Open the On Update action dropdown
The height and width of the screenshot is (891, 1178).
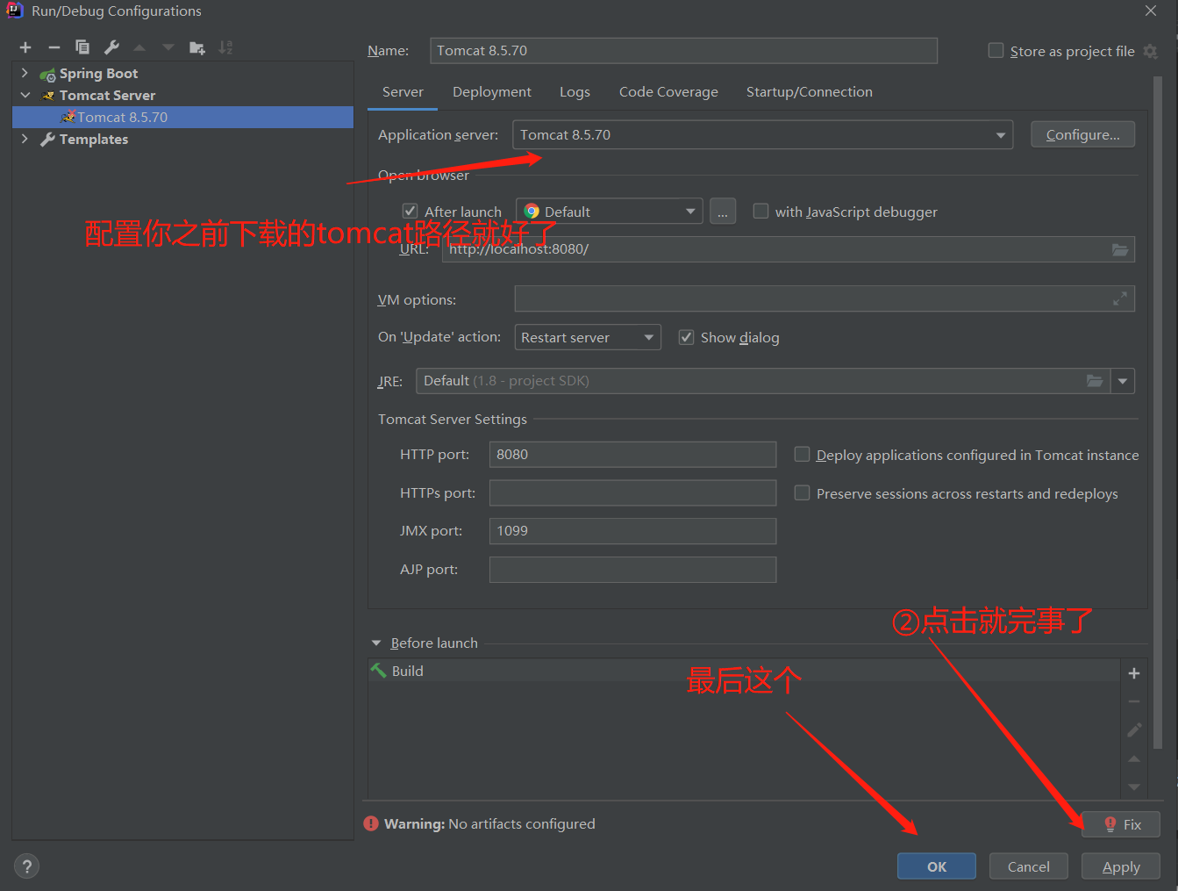649,336
